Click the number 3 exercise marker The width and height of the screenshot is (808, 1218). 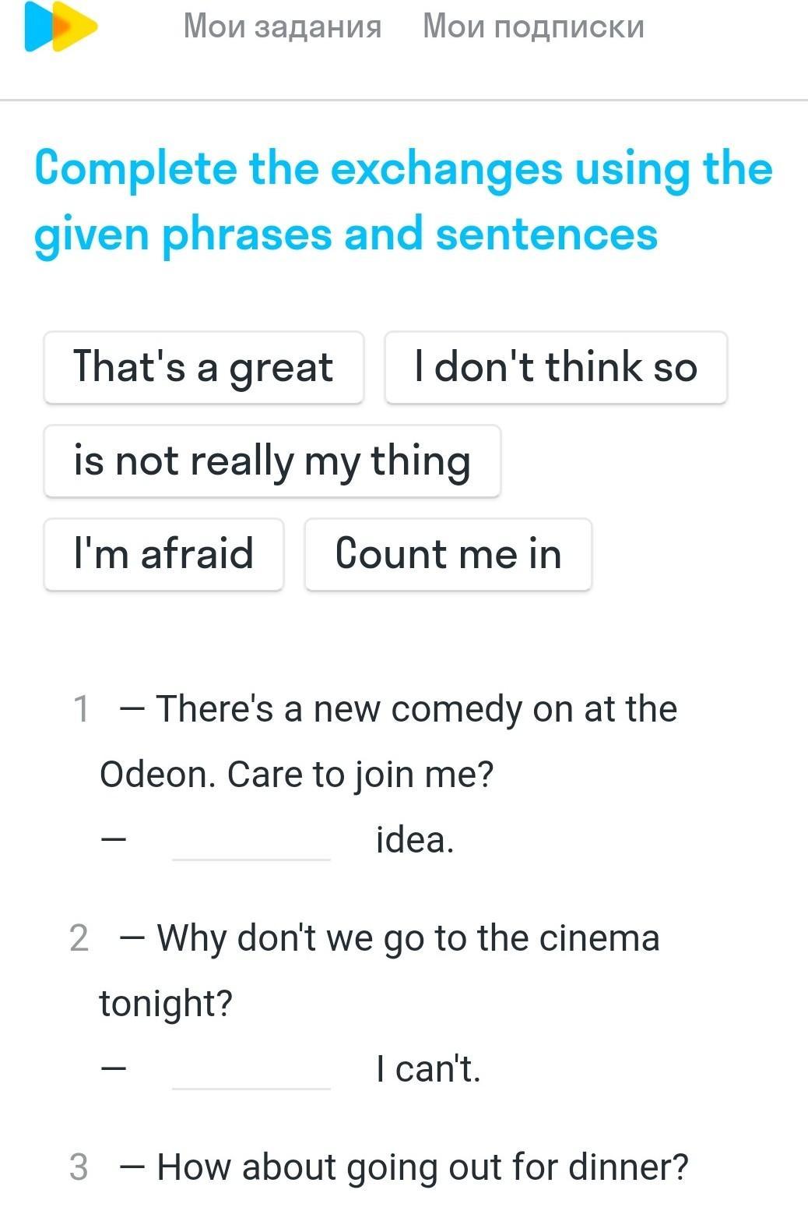[79, 1167]
